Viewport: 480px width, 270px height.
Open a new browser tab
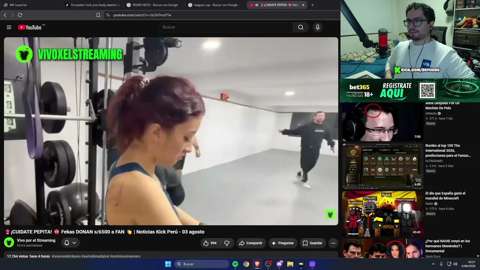tap(312, 5)
